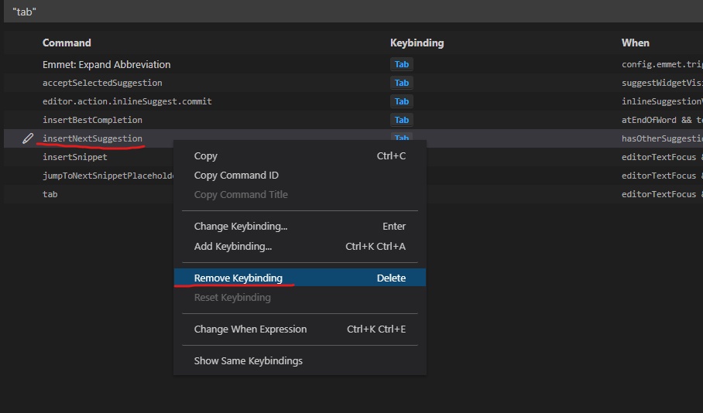
Task: Select Show Same Keybindings menu item
Action: pyautogui.click(x=300, y=360)
